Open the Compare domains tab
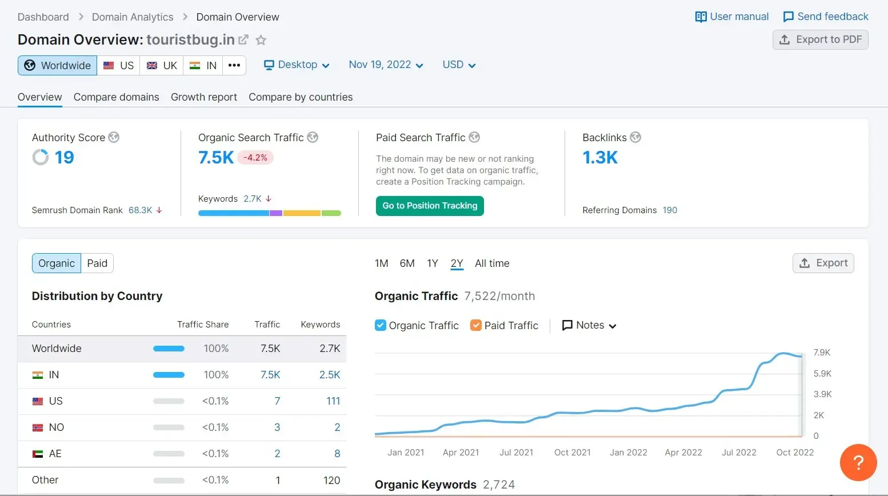 coord(117,97)
